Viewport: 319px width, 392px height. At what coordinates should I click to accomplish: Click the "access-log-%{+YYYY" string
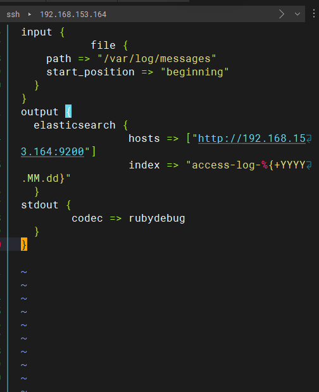pyautogui.click(x=246, y=165)
